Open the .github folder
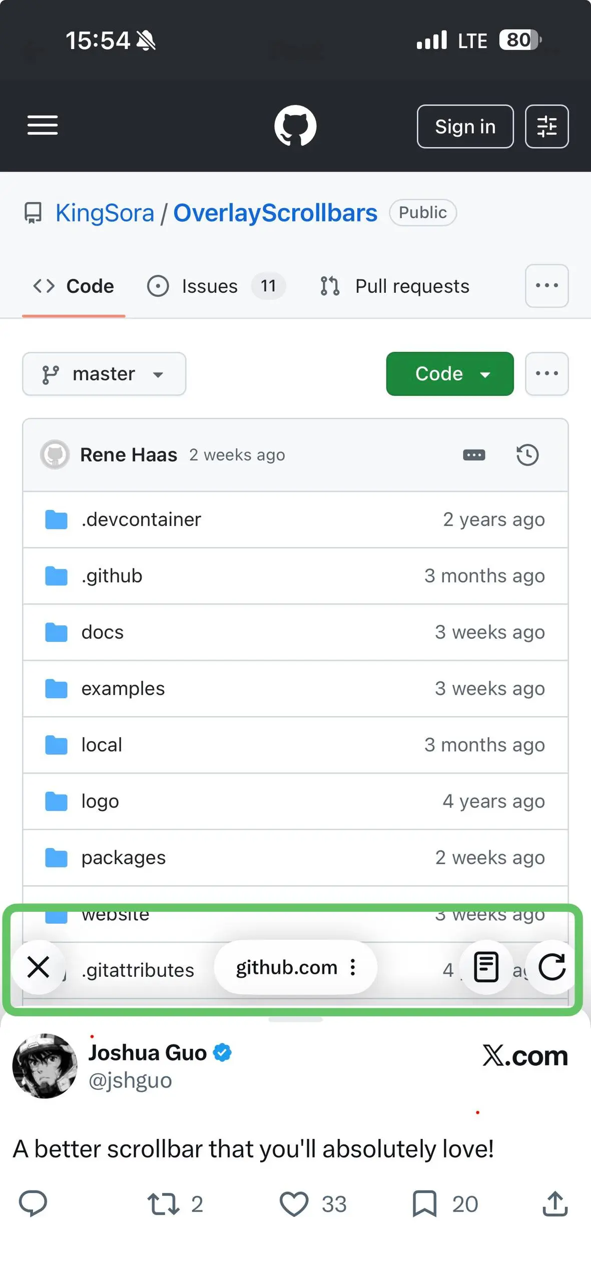The image size is (591, 1281). (112, 576)
